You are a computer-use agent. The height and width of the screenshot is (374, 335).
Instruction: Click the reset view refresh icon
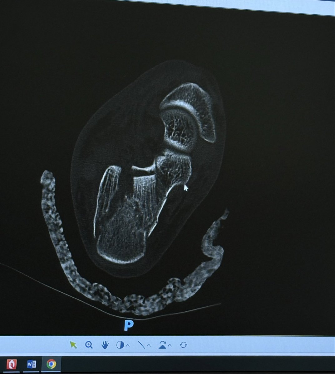(x=183, y=345)
